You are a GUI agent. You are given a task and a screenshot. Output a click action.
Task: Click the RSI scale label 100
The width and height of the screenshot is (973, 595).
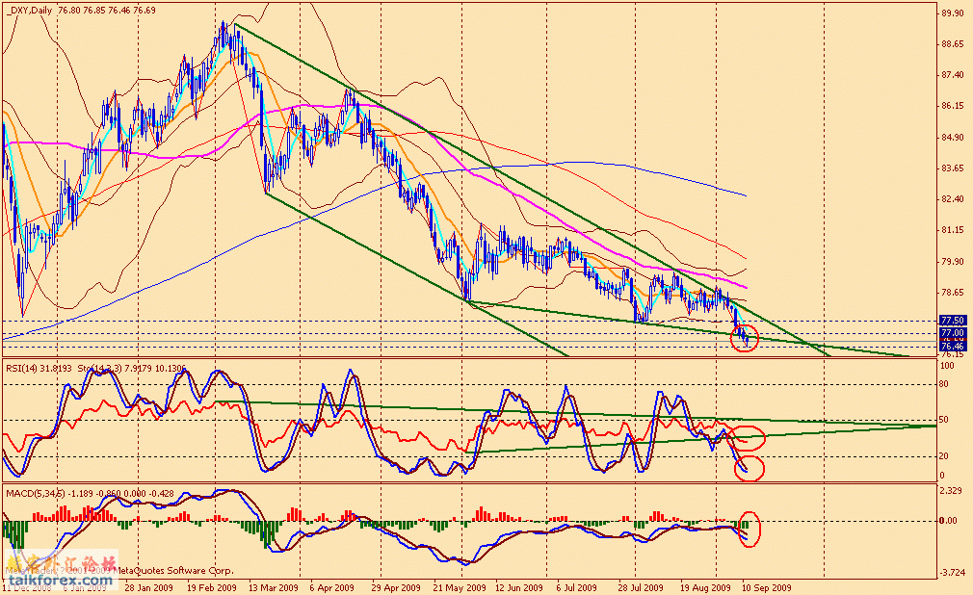pyautogui.click(x=947, y=367)
